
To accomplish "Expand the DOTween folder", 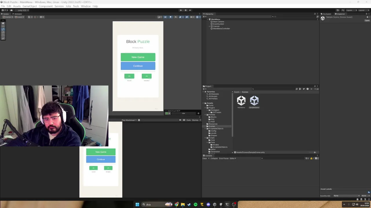I will point(209,112).
